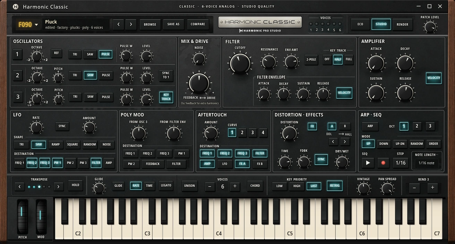455x244 pixels.
Task: Click the Unison button
Action: coord(189,186)
